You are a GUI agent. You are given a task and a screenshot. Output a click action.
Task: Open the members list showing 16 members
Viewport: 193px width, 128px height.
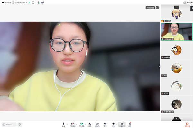97,124
